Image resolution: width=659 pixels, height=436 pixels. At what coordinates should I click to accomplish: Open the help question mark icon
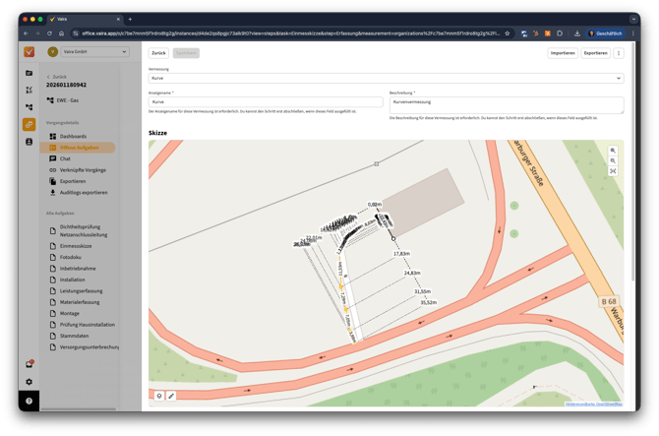point(29,402)
